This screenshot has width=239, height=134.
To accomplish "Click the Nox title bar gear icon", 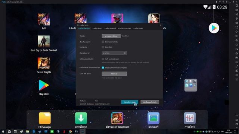I will tap(227, 2).
